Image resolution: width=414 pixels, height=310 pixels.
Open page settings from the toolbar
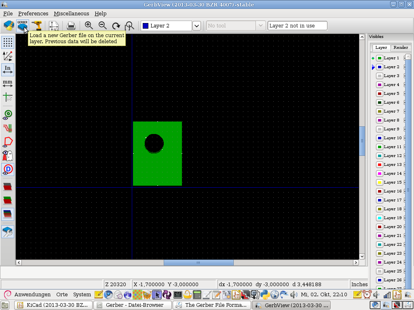[54, 26]
